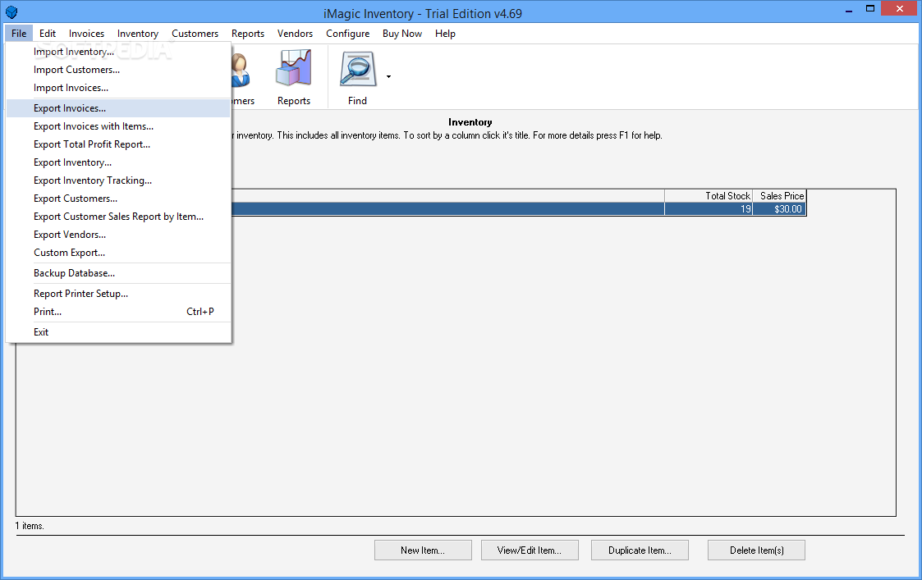Choose Import Invoices... menu entry
This screenshot has height=580, width=922.
[x=118, y=88]
